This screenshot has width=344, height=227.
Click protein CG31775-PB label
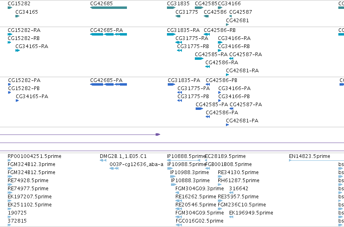[x=193, y=97]
